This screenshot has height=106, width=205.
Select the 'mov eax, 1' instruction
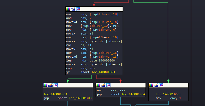pyautogui.click(x=168, y=98)
